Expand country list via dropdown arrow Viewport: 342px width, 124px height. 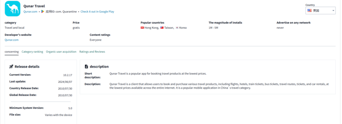click(x=333, y=10)
